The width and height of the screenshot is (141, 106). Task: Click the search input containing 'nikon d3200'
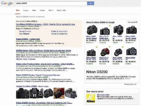[51, 3]
